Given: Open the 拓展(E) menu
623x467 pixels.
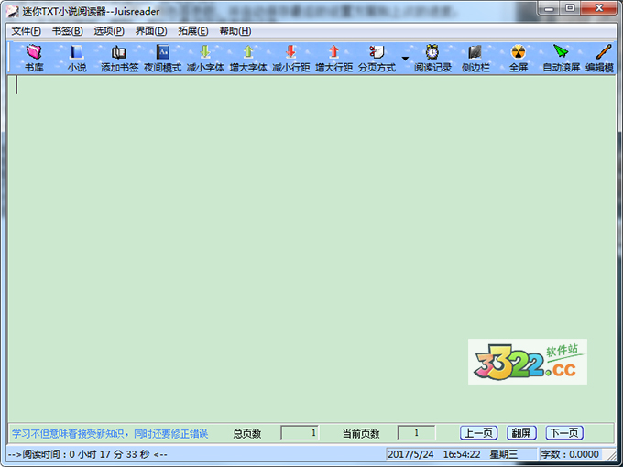Looking at the screenshot, I should coord(193,31).
